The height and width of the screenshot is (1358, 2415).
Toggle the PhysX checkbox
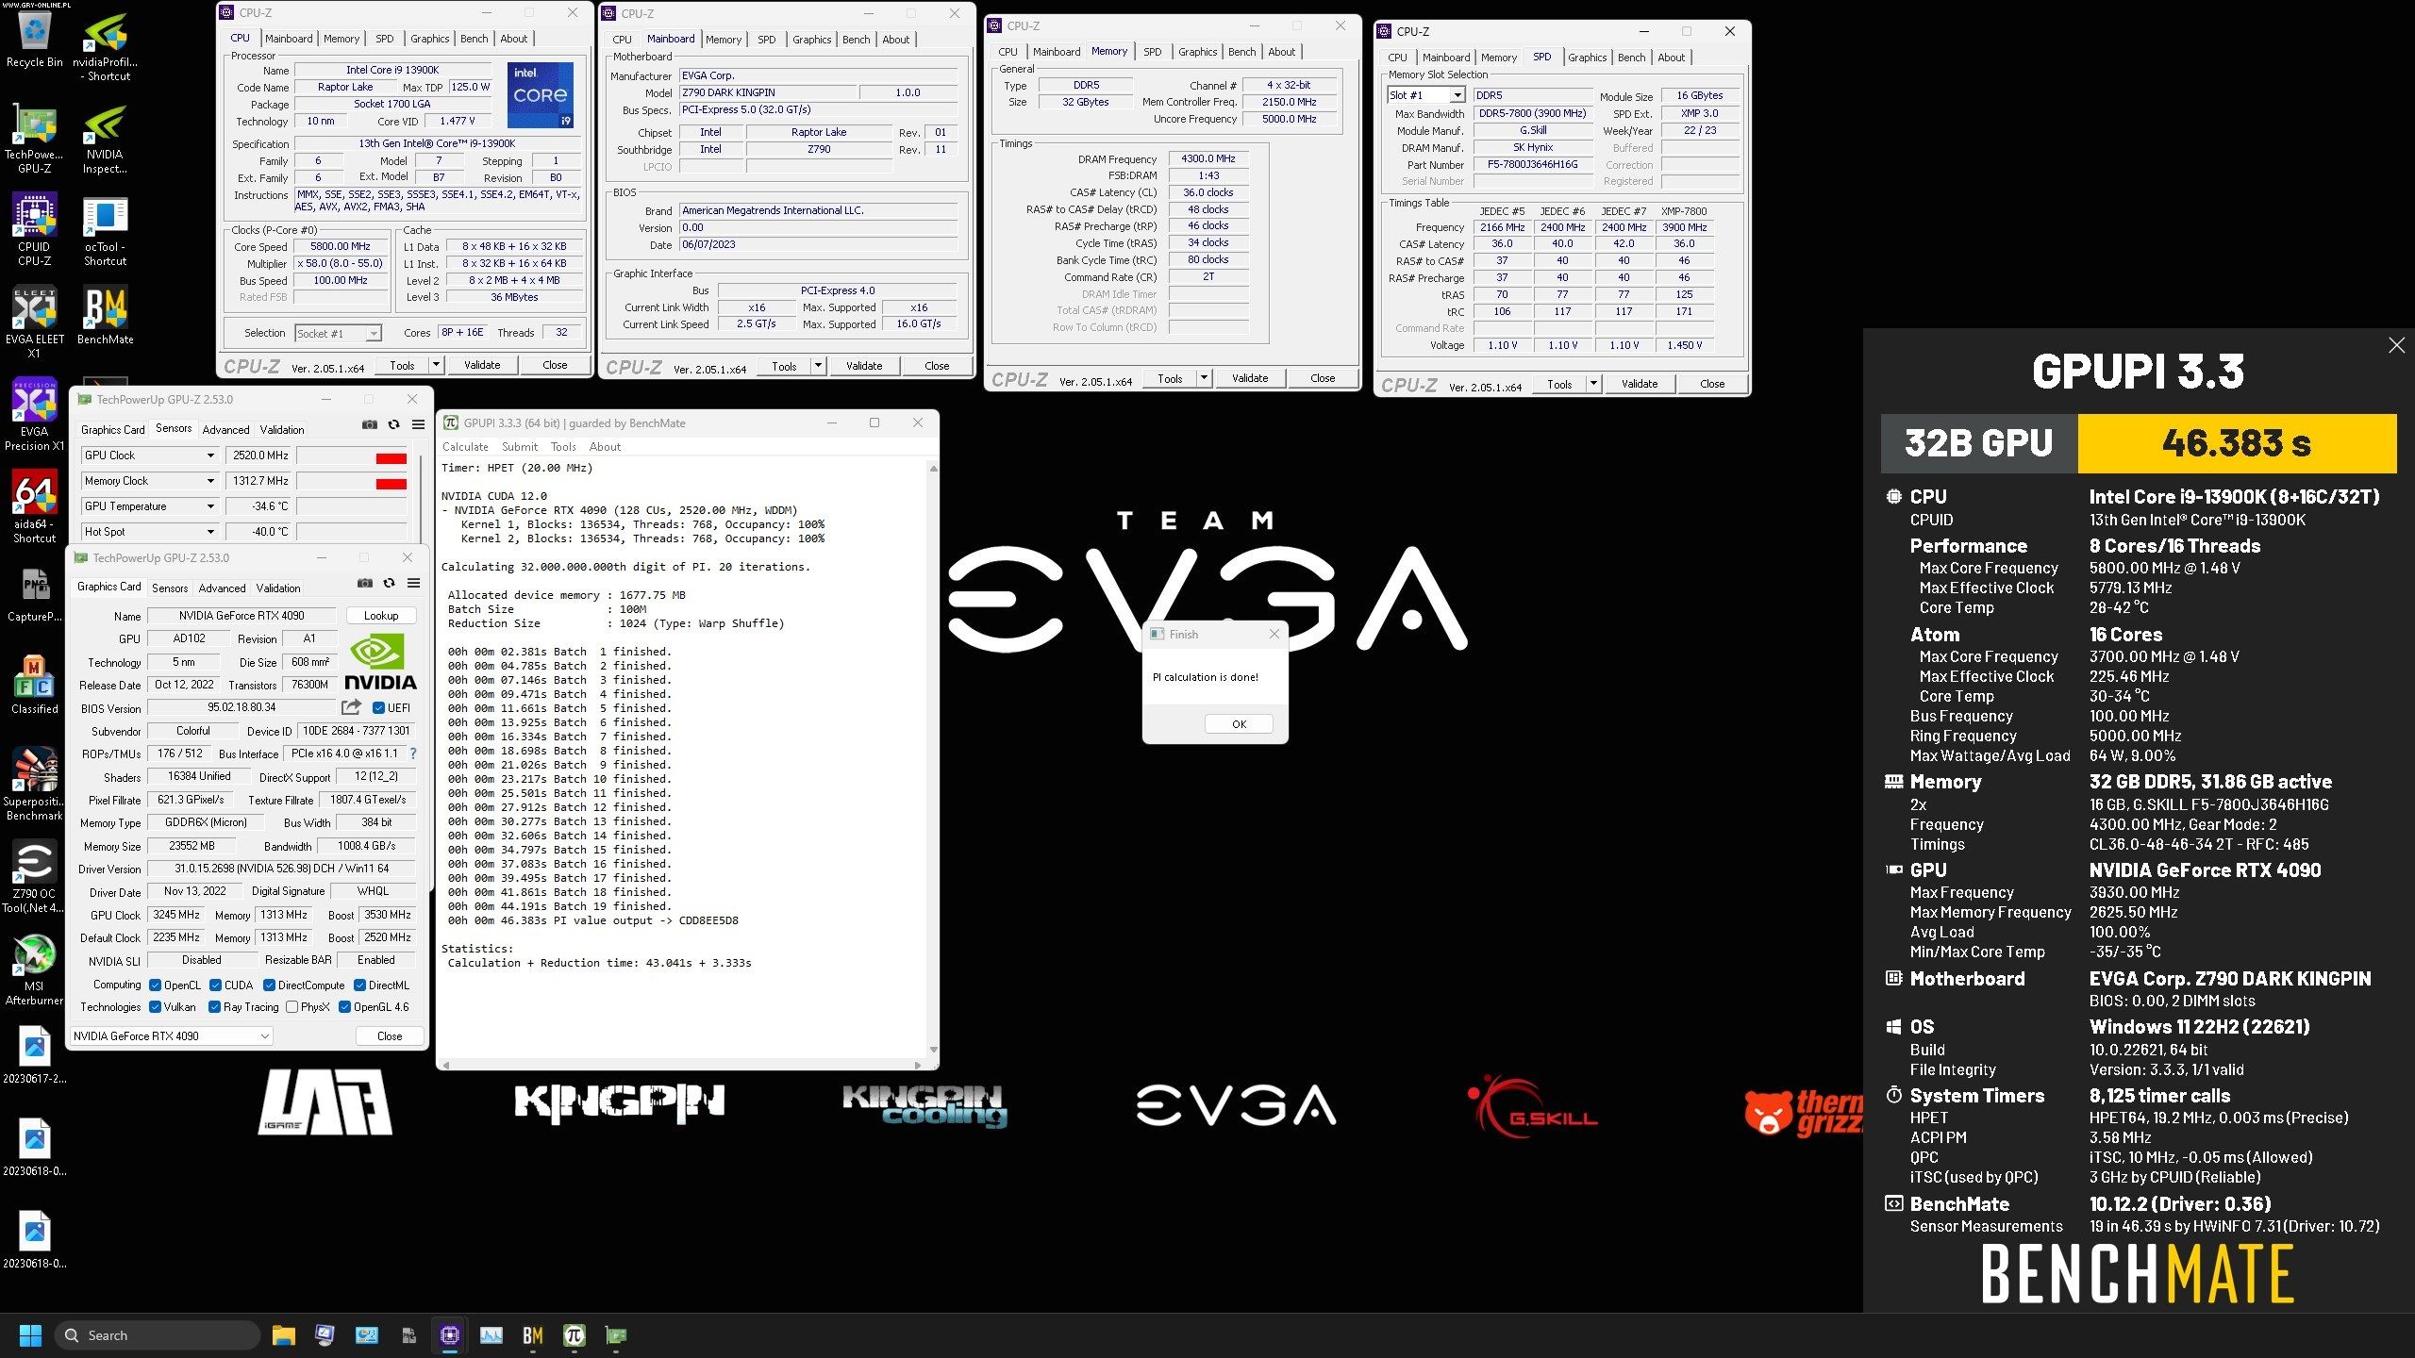click(292, 1007)
